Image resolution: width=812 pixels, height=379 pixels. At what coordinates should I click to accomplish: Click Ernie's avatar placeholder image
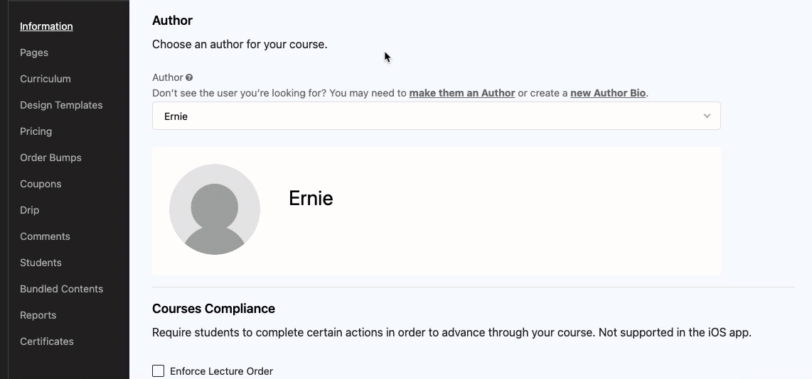(x=215, y=209)
